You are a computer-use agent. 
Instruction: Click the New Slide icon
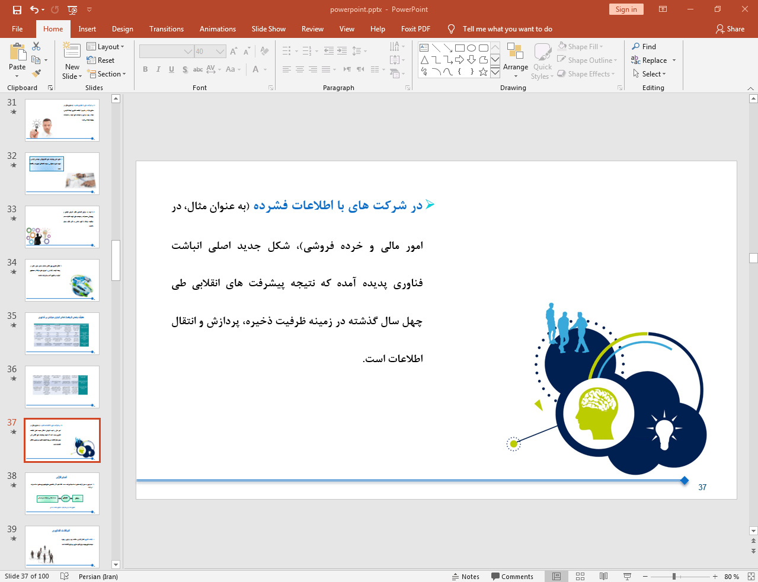tap(72, 52)
